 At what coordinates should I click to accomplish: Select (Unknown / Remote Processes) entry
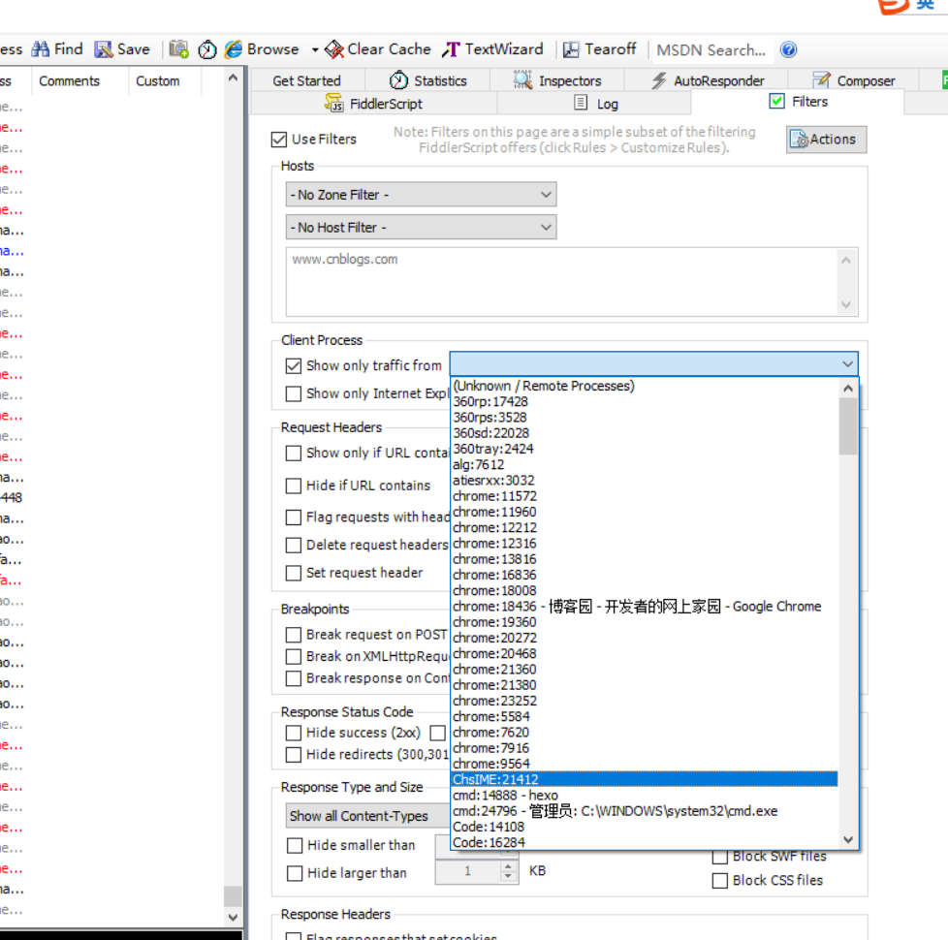[645, 386]
